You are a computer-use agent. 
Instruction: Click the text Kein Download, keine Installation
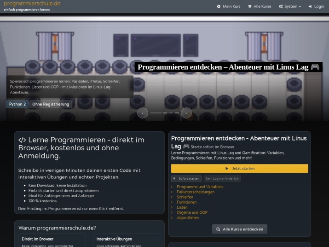(x=58, y=185)
